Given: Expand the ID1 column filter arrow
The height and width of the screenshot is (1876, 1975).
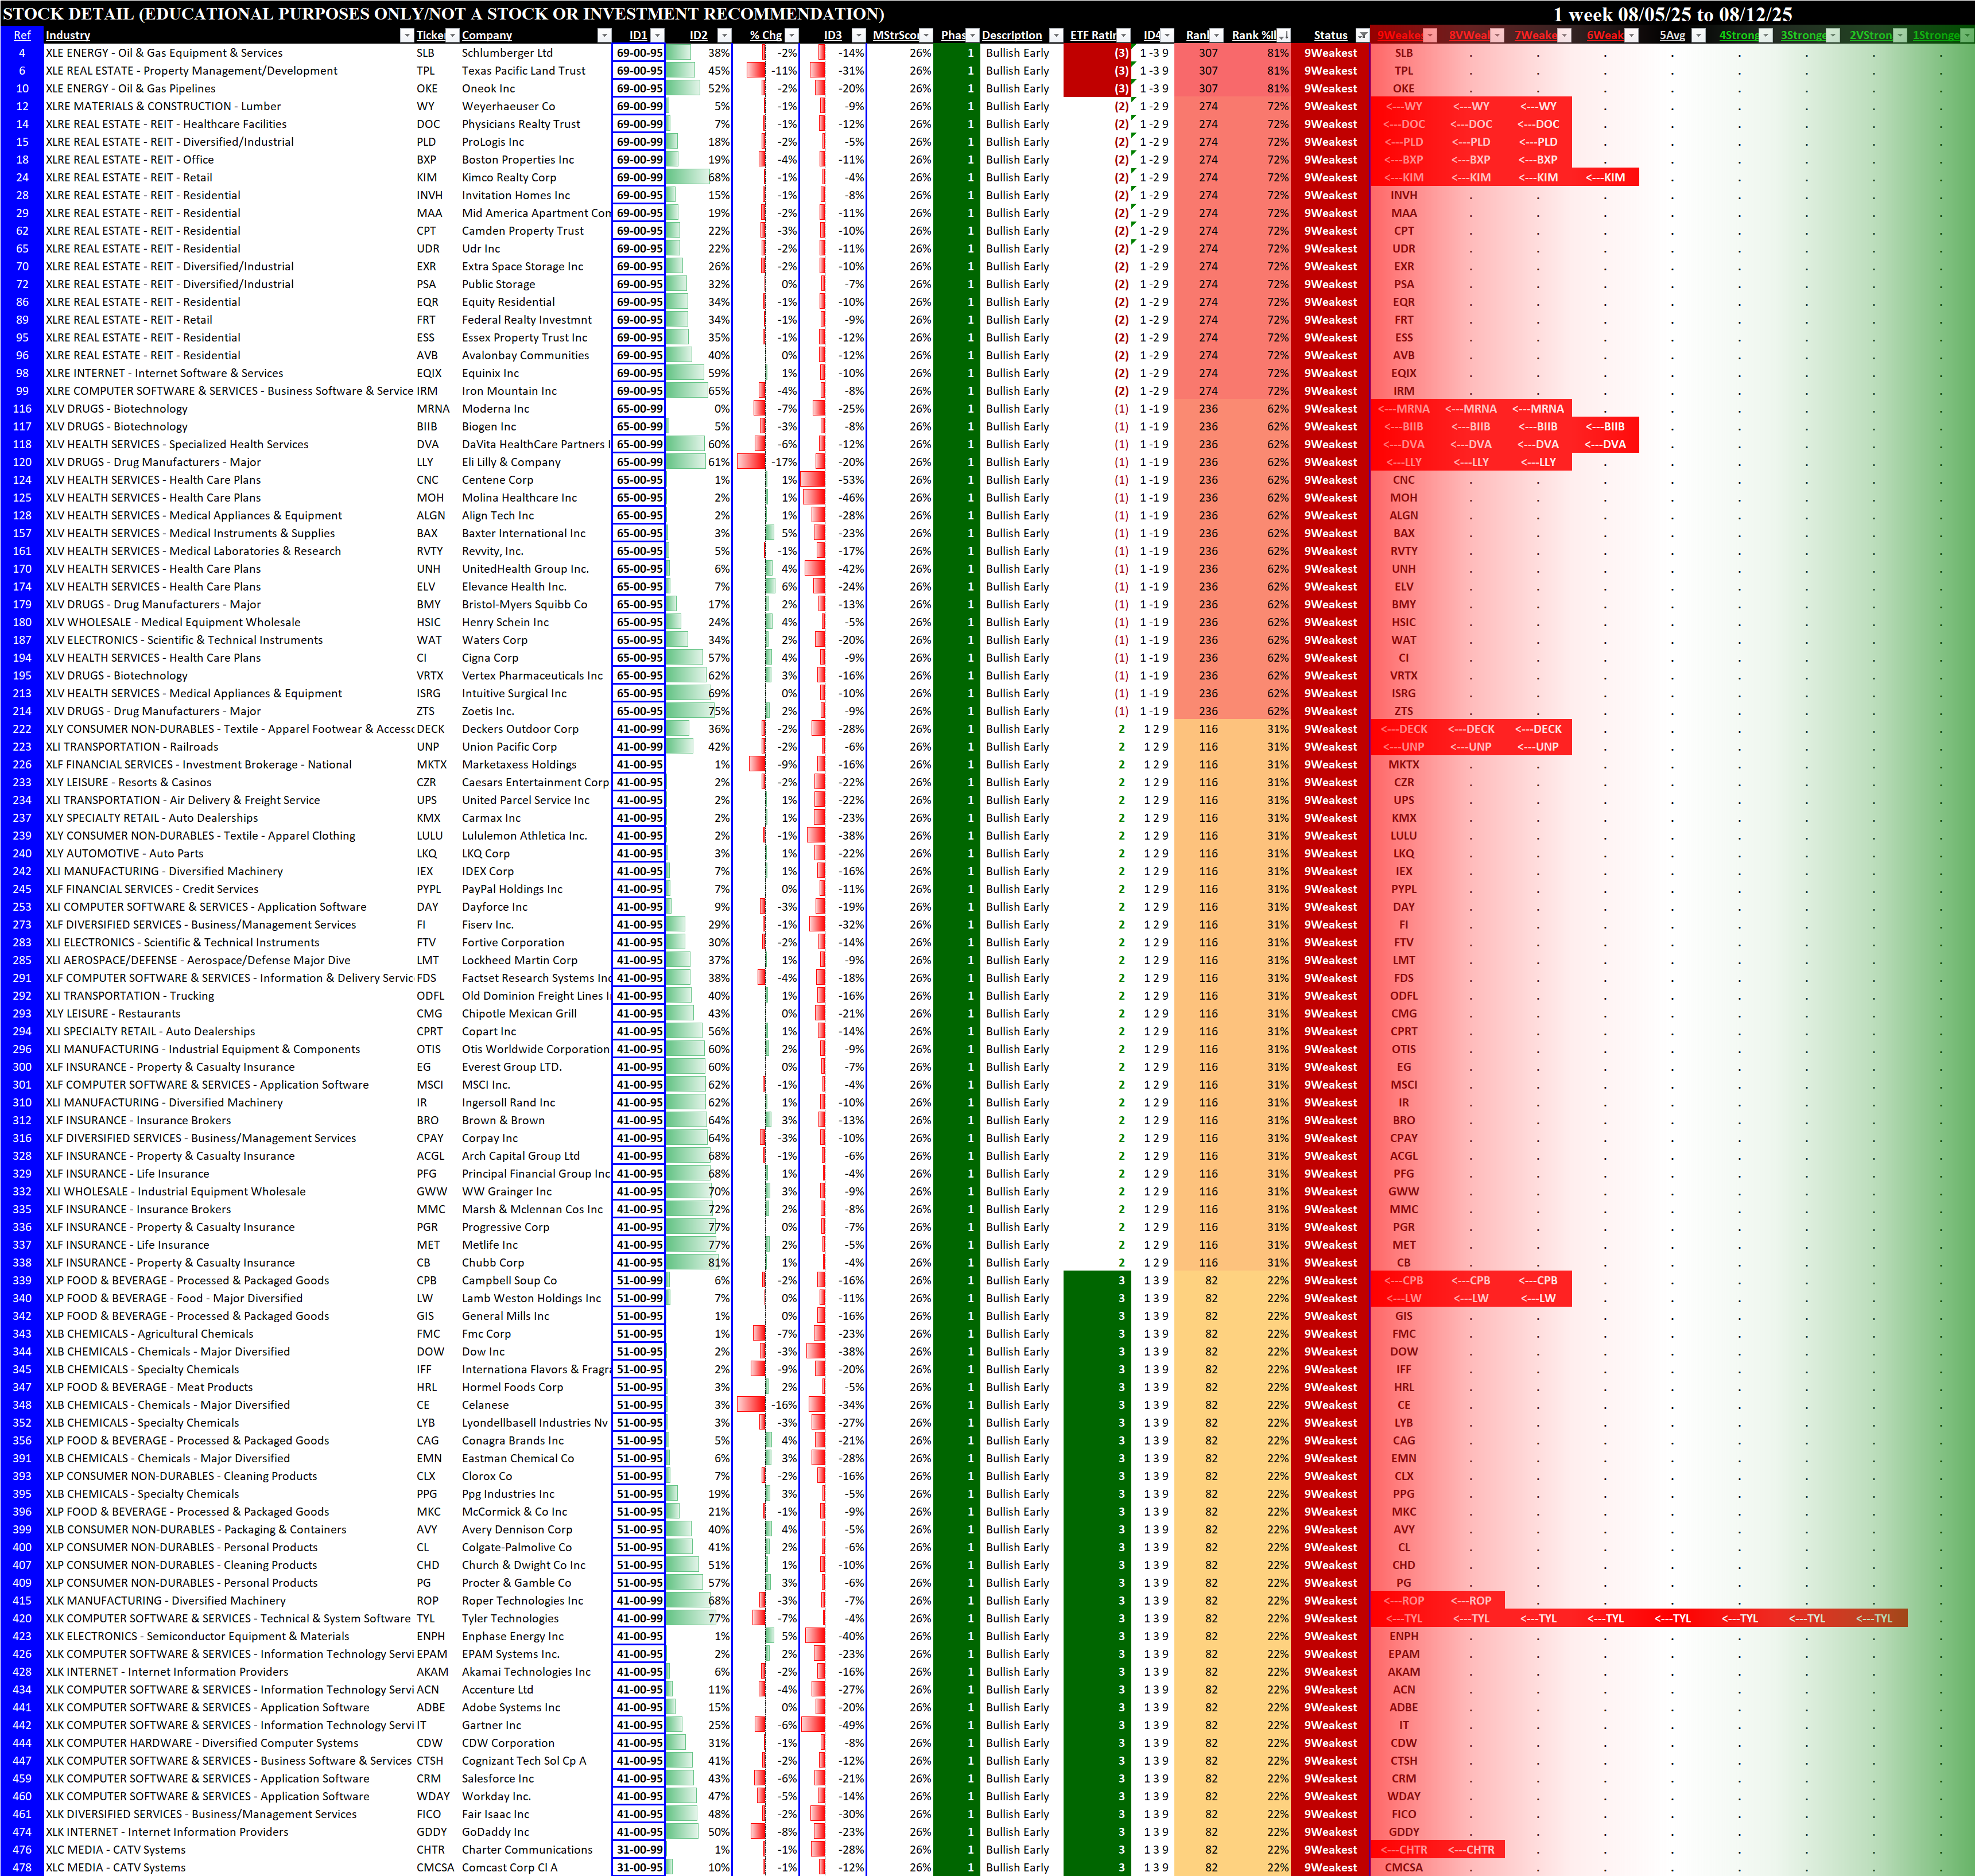Looking at the screenshot, I should (x=657, y=35).
